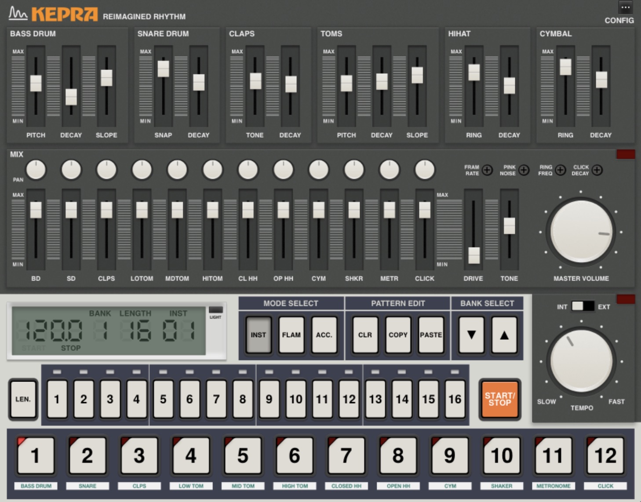Click the COPY pattern button
Screen dimensions: 641x502
click(398, 335)
